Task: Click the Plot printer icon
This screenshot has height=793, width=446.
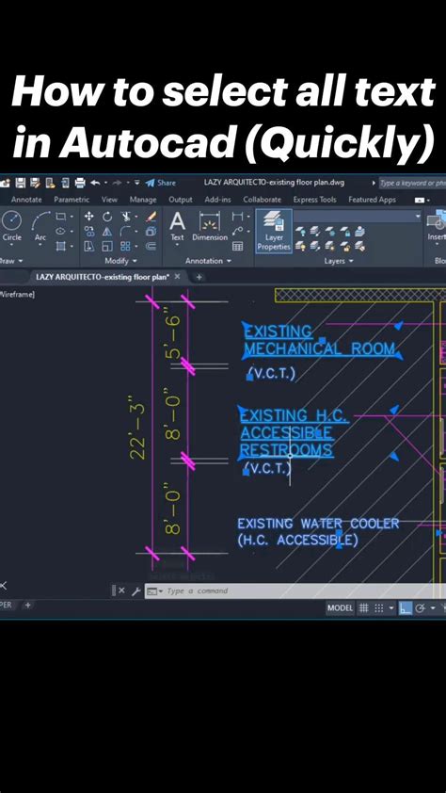Action: (x=79, y=183)
